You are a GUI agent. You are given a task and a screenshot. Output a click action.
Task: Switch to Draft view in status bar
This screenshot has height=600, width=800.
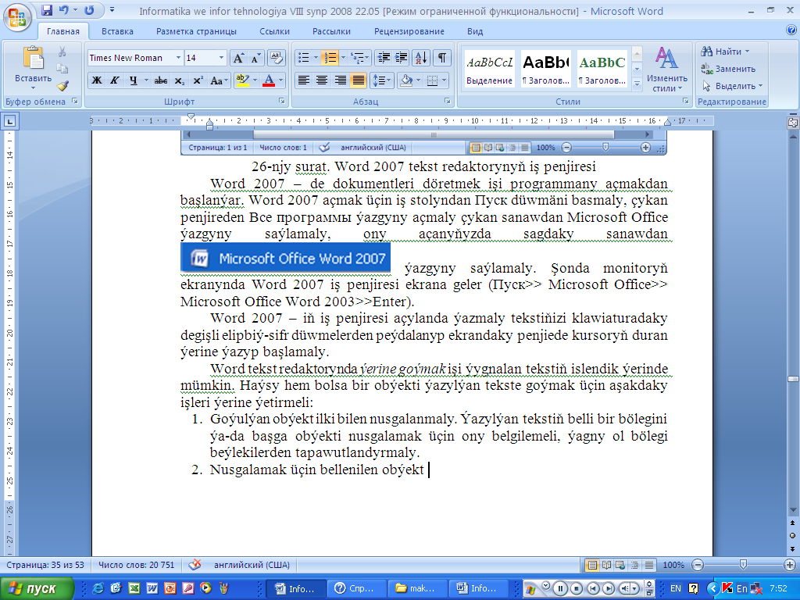[x=649, y=565]
